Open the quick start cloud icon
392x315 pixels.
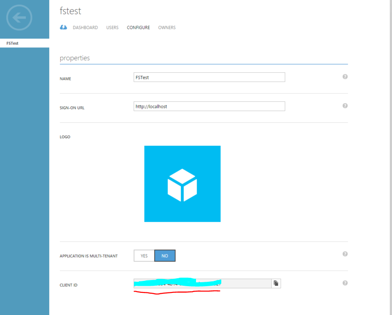[x=63, y=27]
